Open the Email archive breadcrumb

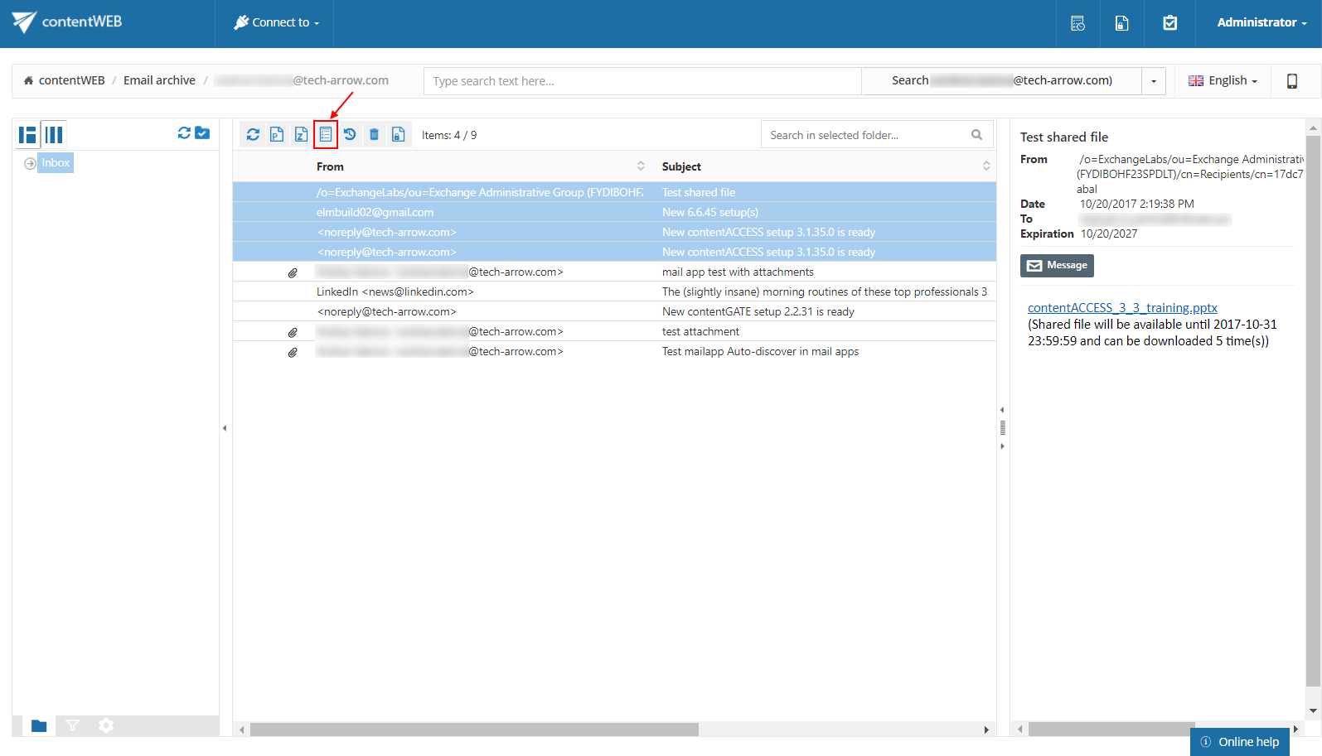tap(159, 80)
